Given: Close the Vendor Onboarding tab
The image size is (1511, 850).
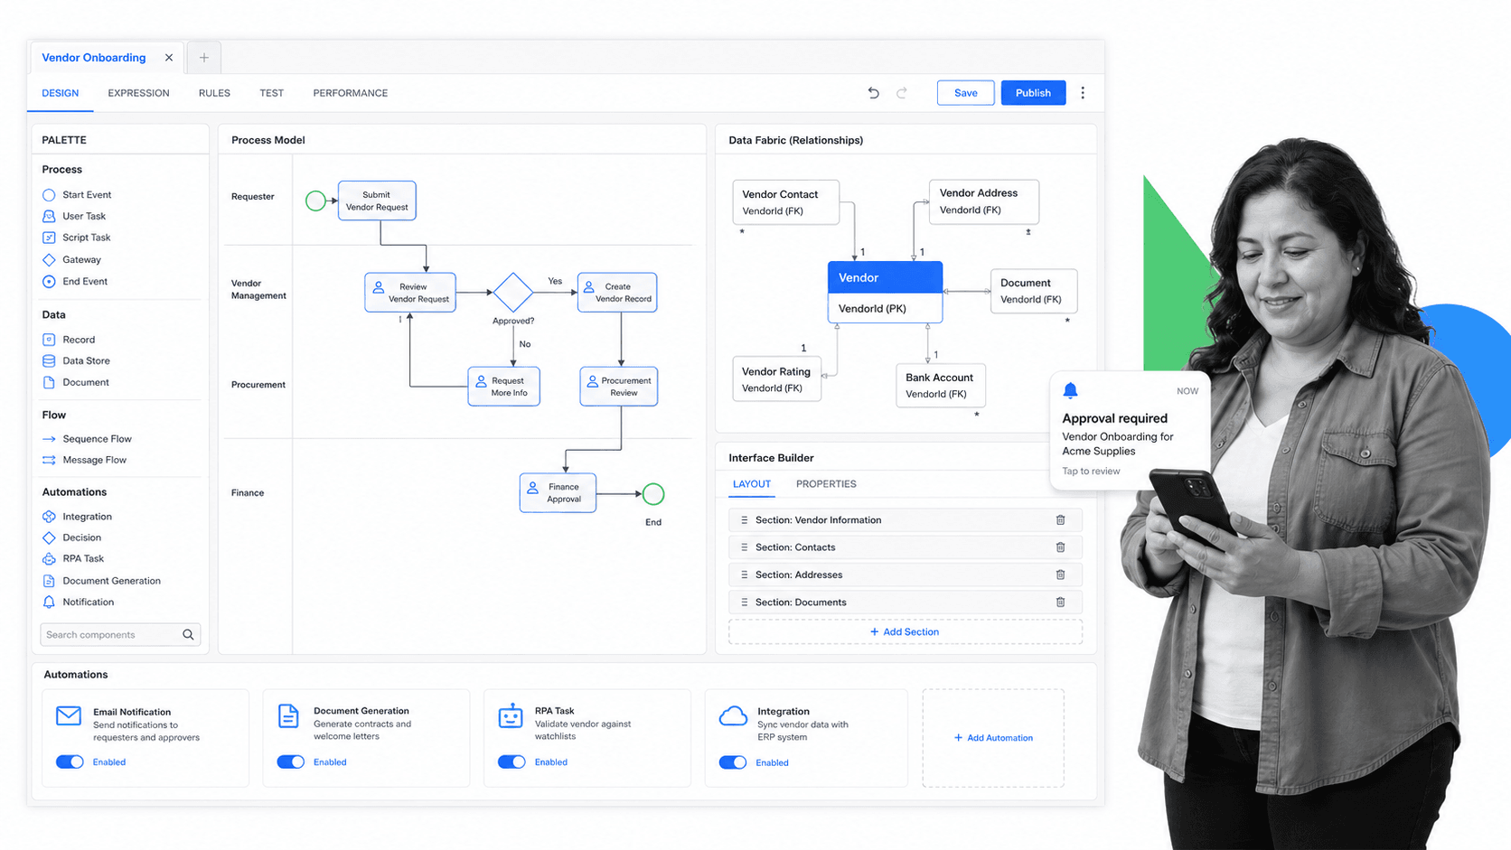Looking at the screenshot, I should pos(169,58).
